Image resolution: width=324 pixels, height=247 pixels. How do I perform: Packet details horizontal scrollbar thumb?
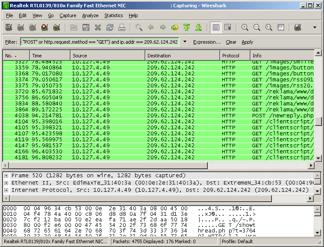point(141,198)
